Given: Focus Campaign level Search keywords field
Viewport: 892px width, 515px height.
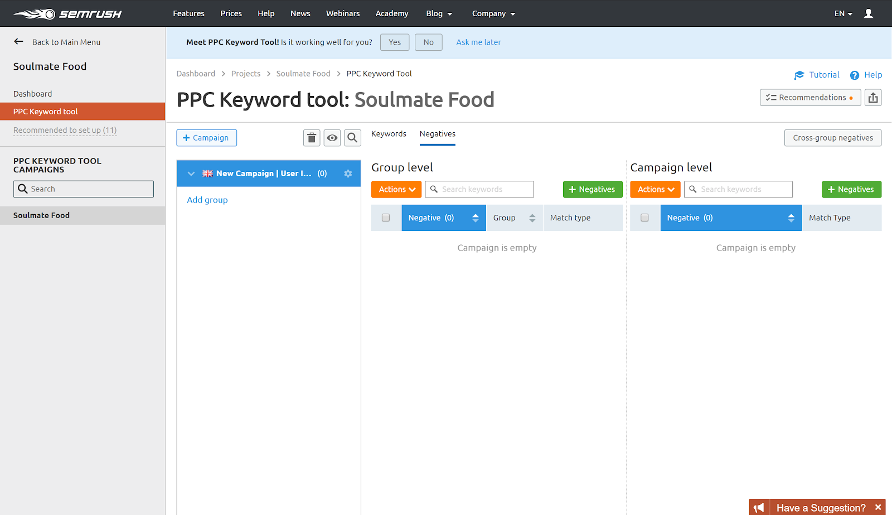Looking at the screenshot, I should [x=738, y=190].
